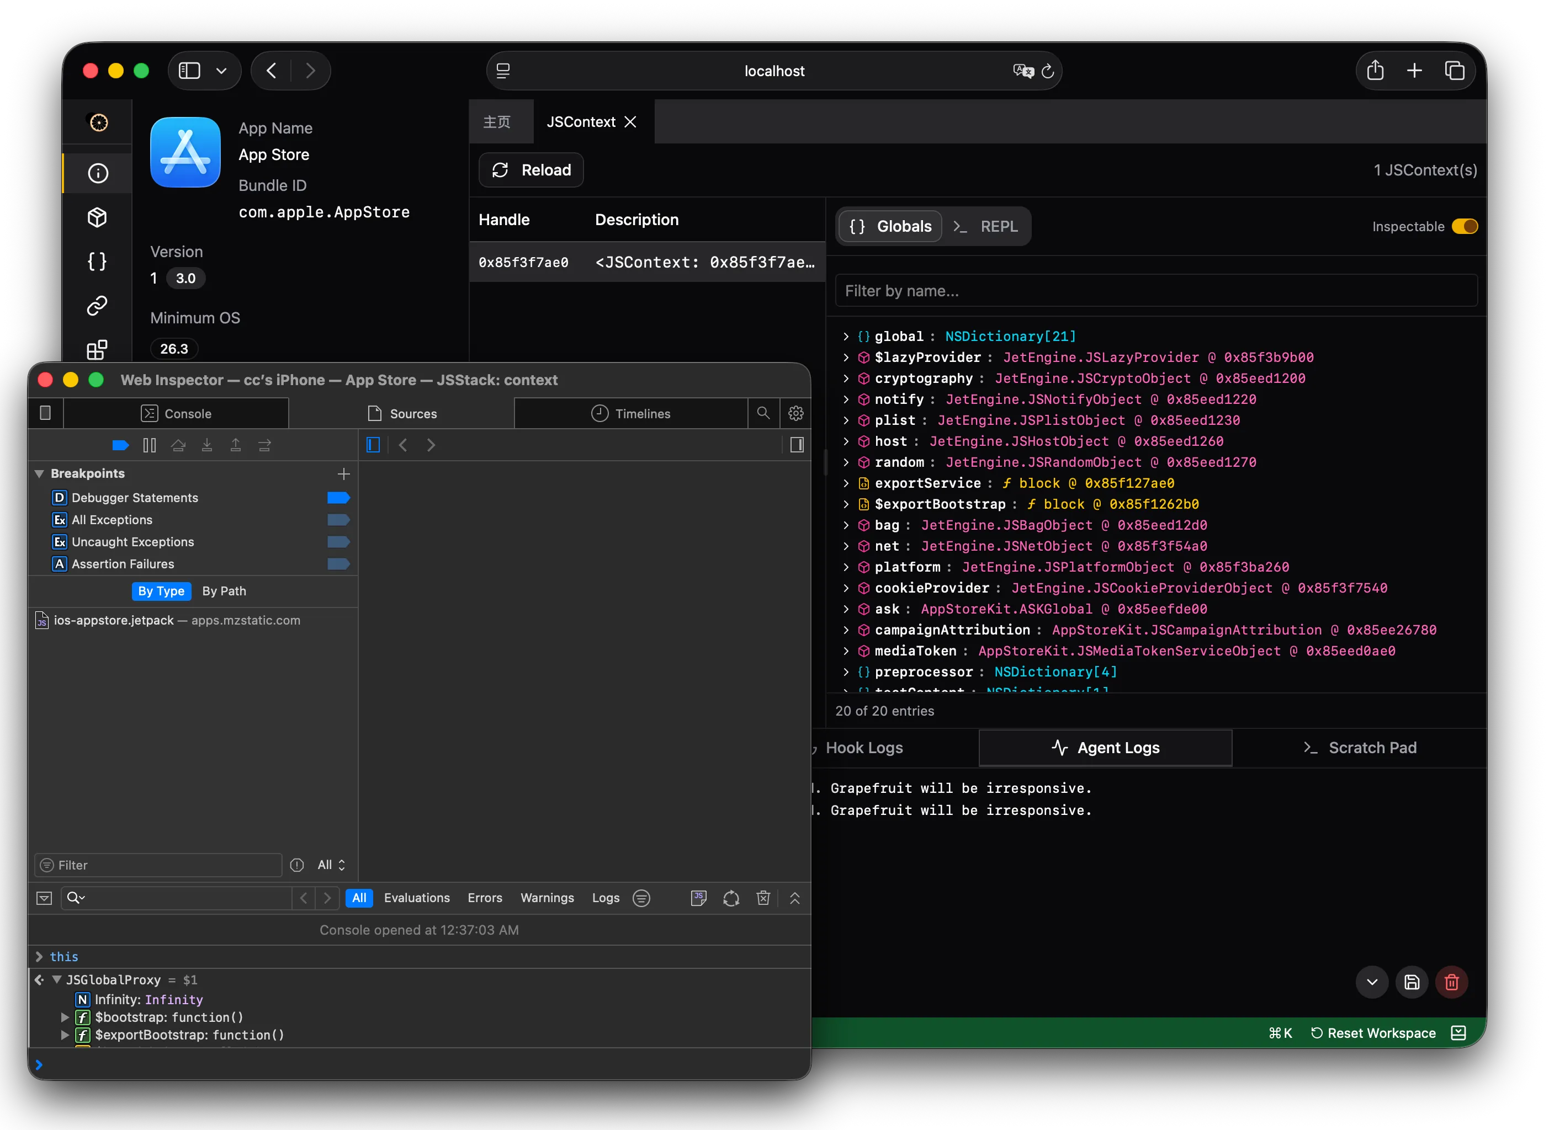This screenshot has height=1130, width=1549.
Task: Click the red trash icon in Agent Logs
Action: coord(1451,982)
